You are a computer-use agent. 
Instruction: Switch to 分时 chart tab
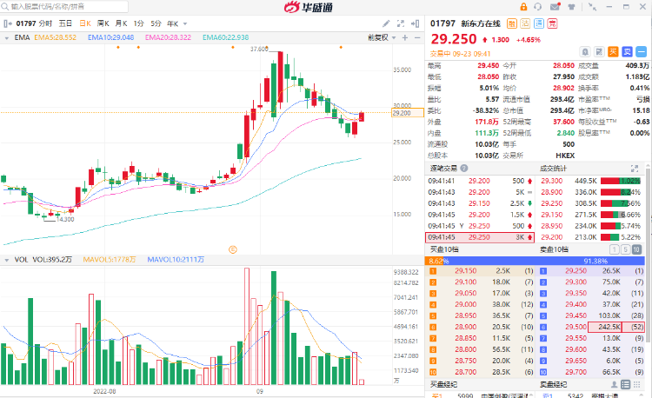[46, 23]
